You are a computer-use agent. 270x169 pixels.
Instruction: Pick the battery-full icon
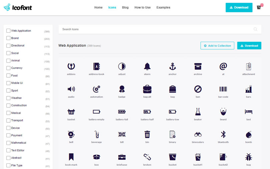[x=122, y=112]
